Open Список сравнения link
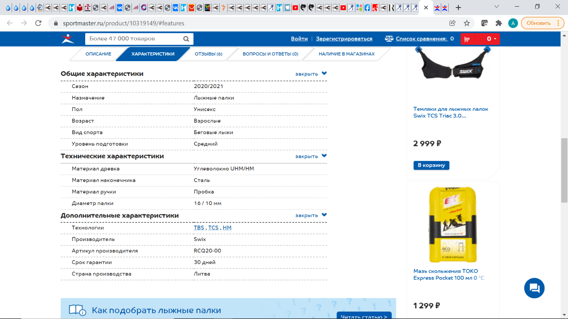The image size is (568, 319). click(x=421, y=39)
